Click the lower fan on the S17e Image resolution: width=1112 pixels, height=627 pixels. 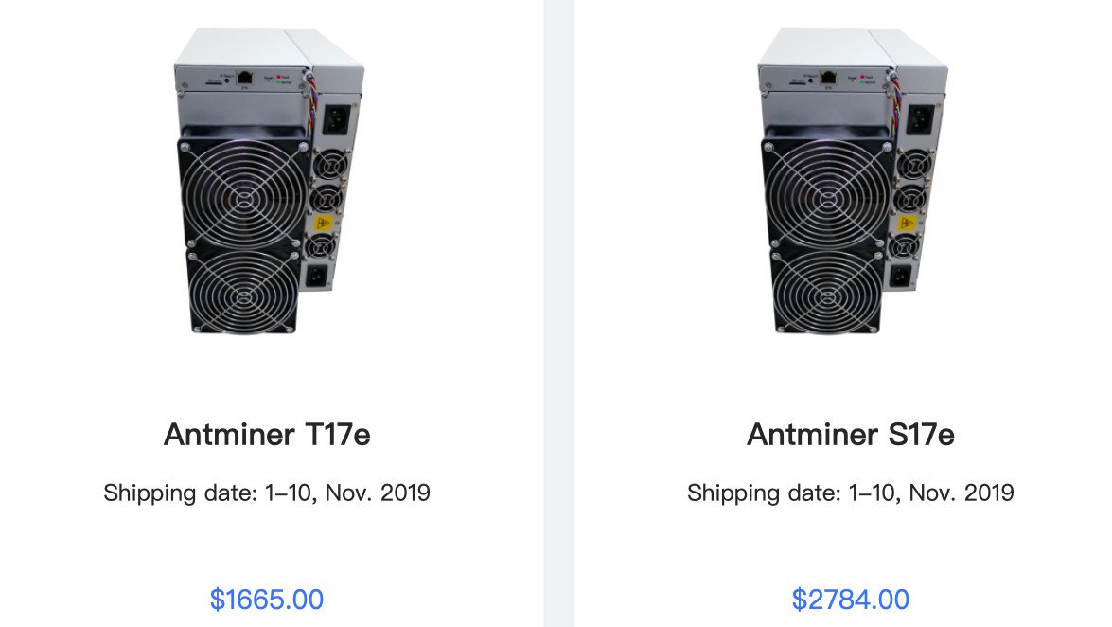tap(827, 293)
